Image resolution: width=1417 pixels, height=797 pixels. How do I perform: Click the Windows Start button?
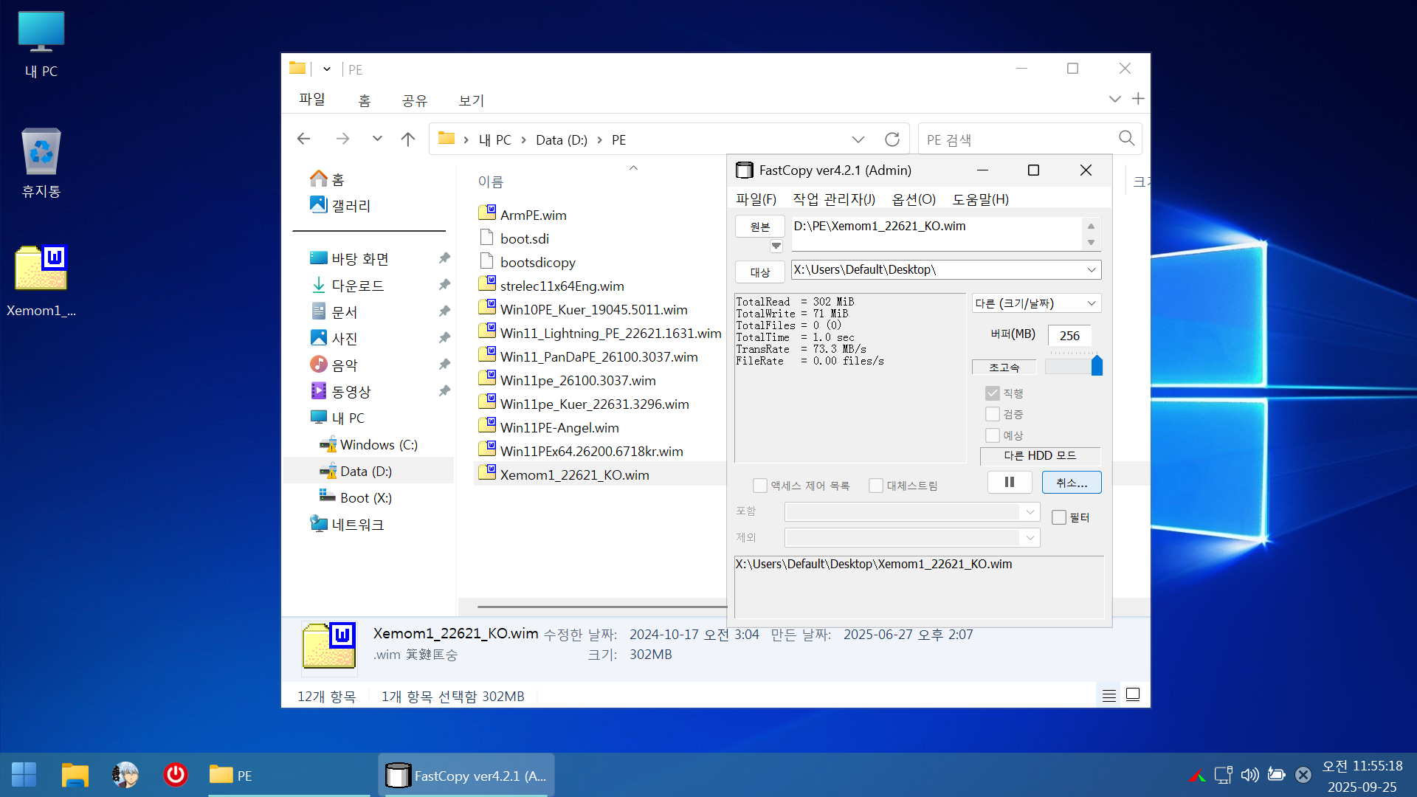pos(24,775)
